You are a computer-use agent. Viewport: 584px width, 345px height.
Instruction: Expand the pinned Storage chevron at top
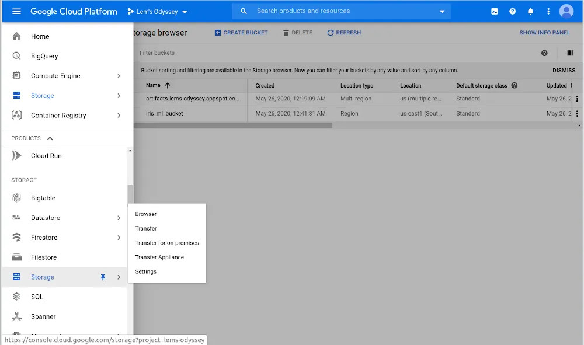119,95
